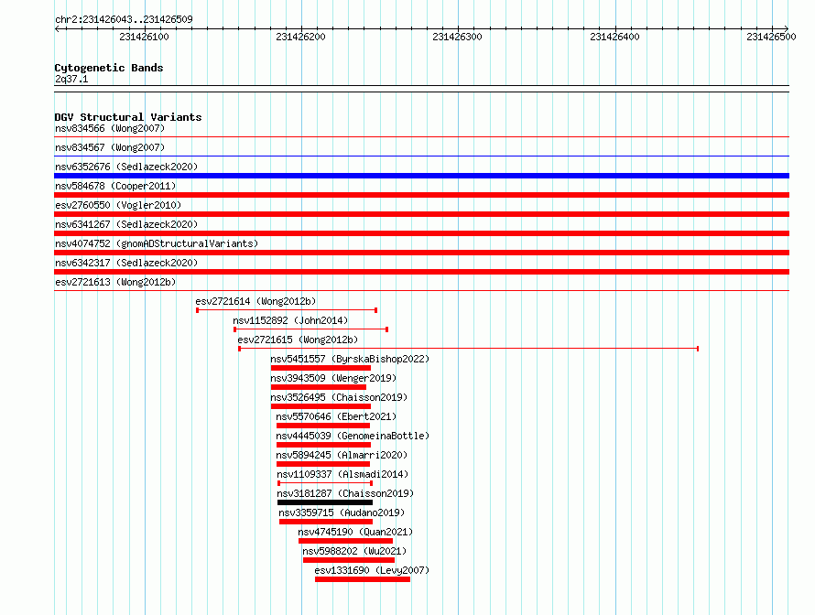Click the left arrow end of the ruler
This screenshot has height=615, width=815.
point(57,28)
